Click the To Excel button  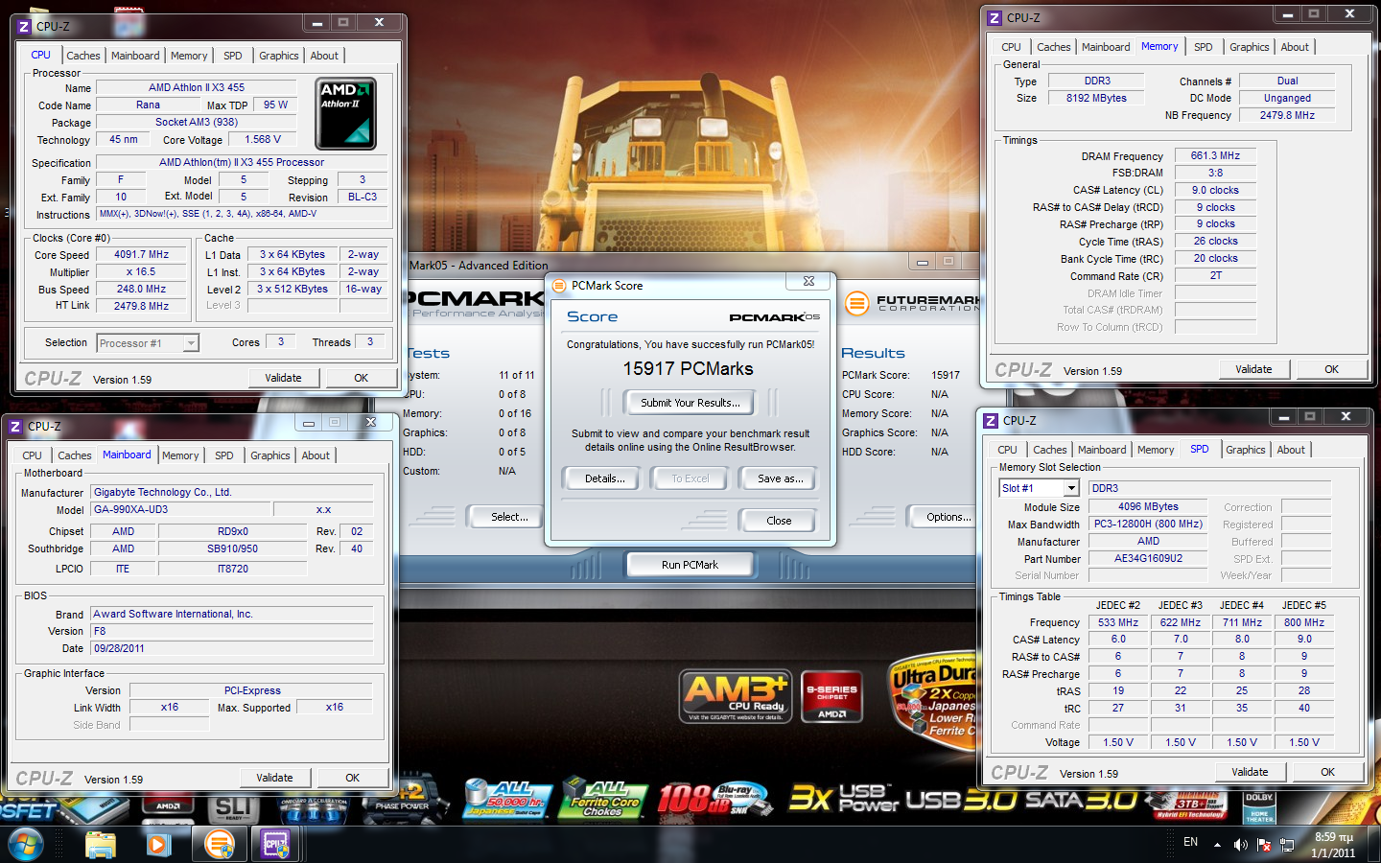click(x=690, y=478)
